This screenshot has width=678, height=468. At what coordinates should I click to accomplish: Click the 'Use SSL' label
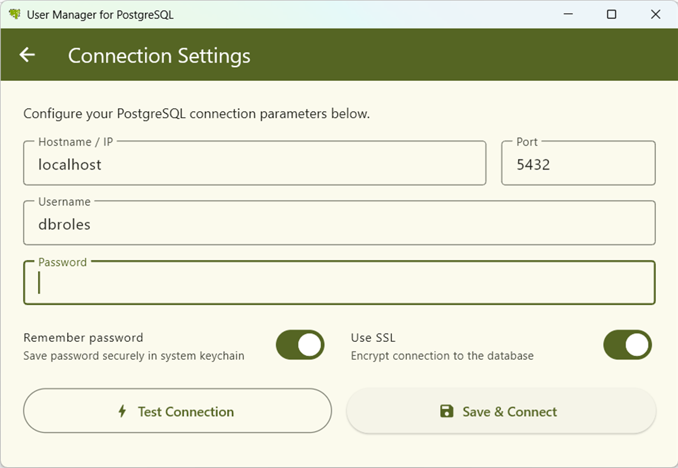click(x=373, y=337)
